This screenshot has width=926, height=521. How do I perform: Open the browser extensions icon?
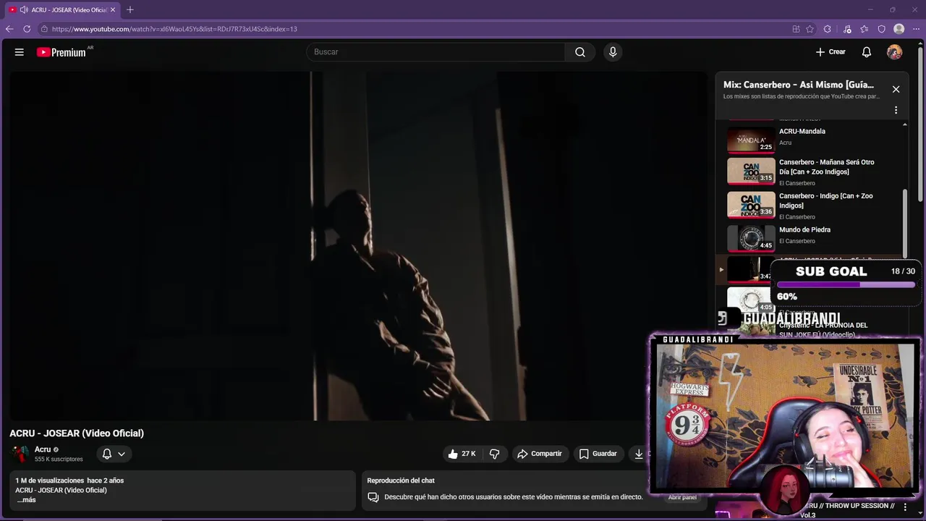828,29
